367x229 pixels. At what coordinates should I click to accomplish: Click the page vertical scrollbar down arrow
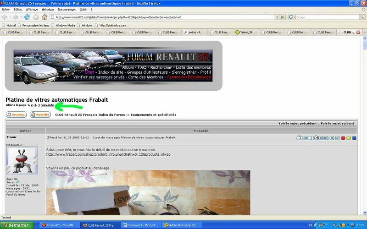coord(365,213)
